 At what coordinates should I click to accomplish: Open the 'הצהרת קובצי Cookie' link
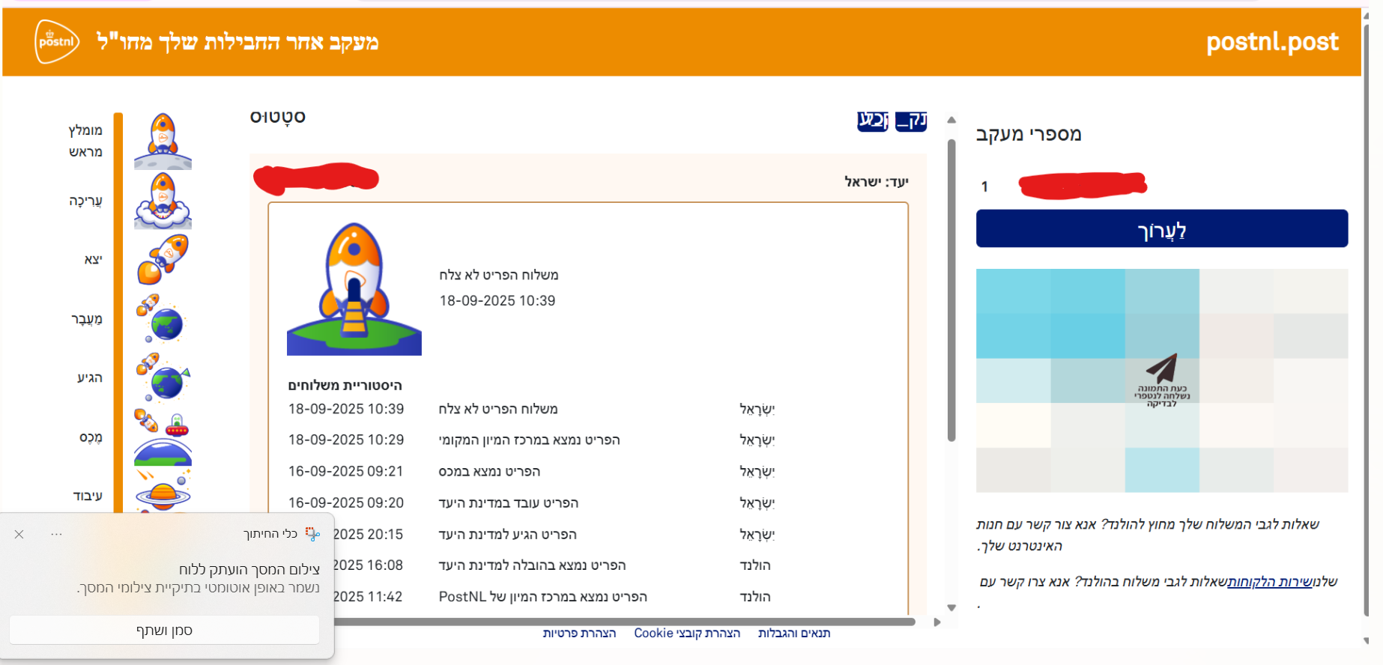click(x=687, y=634)
